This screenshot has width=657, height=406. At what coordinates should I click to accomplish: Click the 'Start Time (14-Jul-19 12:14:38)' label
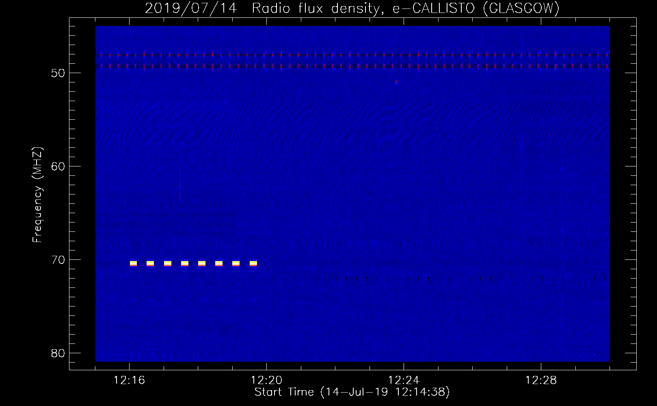click(x=352, y=392)
